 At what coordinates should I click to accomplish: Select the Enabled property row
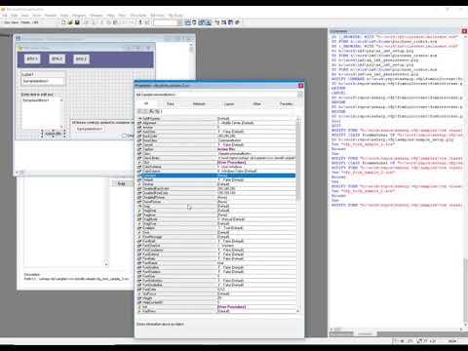[x=216, y=228]
